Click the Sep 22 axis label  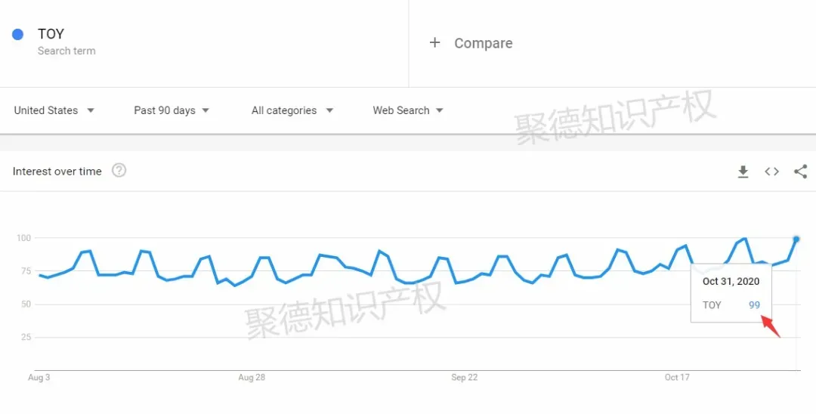[464, 378]
